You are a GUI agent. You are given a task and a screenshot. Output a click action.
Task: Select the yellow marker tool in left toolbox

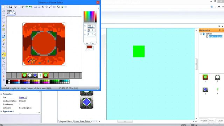pyautogui.click(x=4, y=40)
